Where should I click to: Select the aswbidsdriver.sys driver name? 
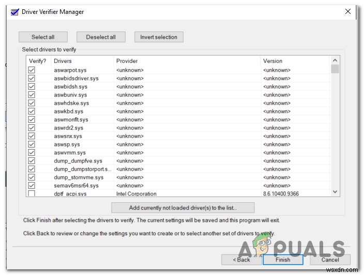click(x=76, y=78)
